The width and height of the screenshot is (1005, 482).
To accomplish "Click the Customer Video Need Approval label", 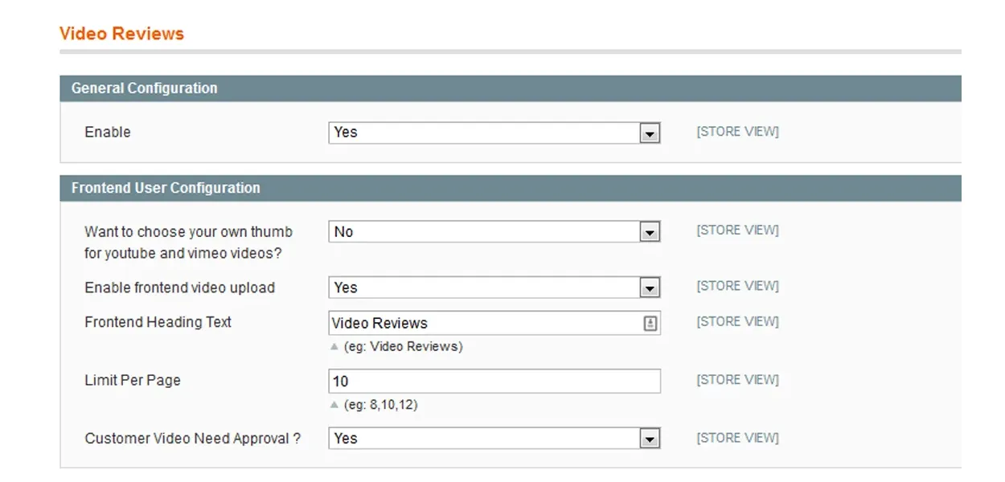I will pos(192,439).
